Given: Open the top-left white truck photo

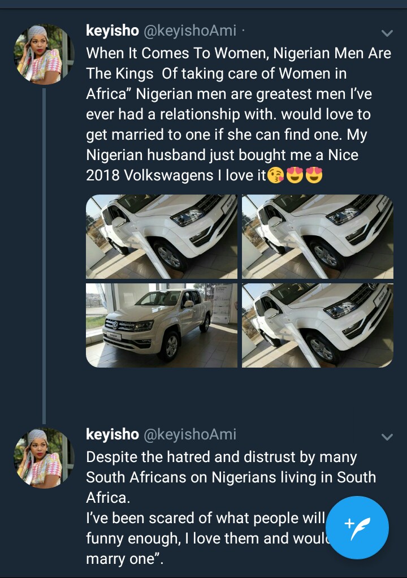Looking at the screenshot, I should point(162,236).
